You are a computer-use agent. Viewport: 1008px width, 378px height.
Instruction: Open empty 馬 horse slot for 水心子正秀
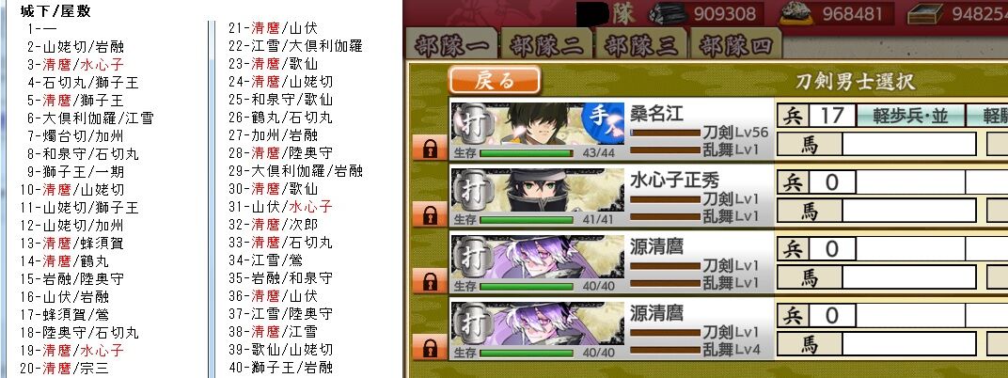click(909, 211)
